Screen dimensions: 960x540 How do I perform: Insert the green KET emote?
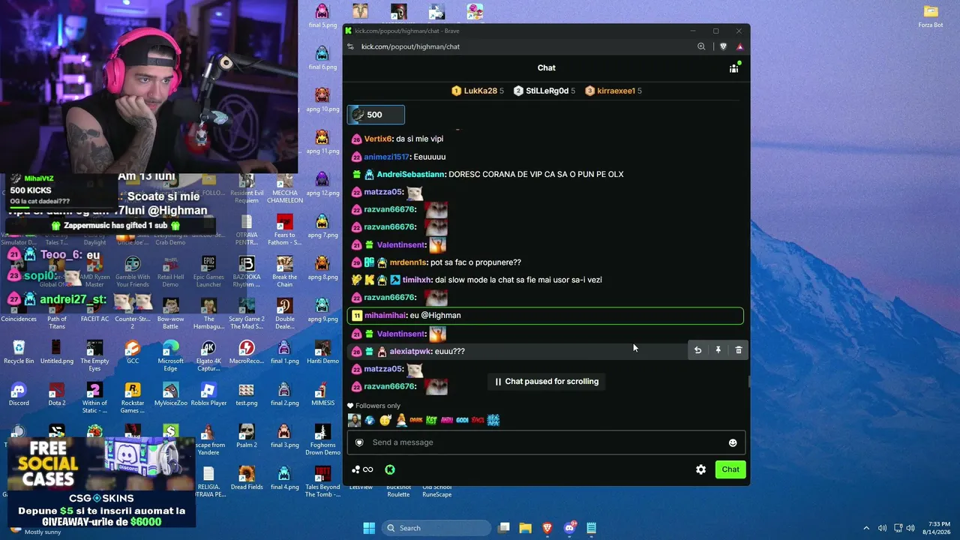click(x=431, y=420)
